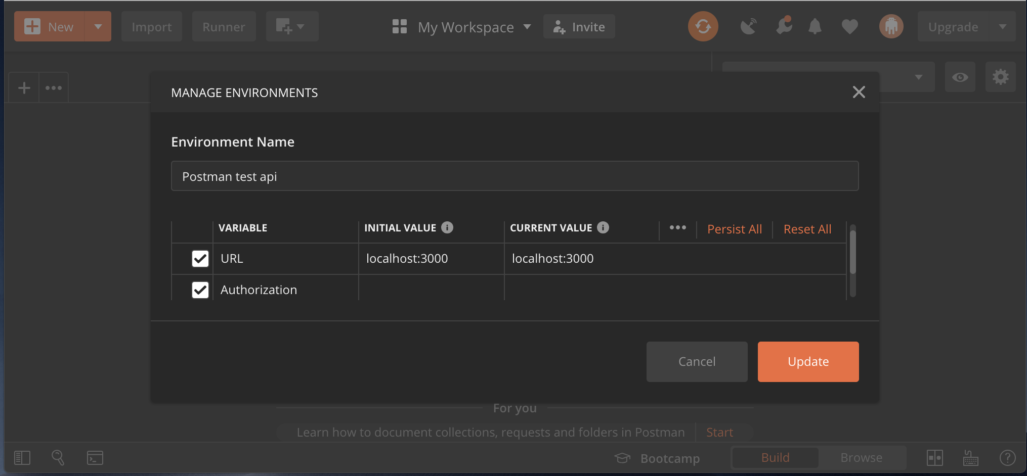Click the orange sync status icon
Image resolution: width=1027 pixels, height=476 pixels.
pyautogui.click(x=703, y=26)
